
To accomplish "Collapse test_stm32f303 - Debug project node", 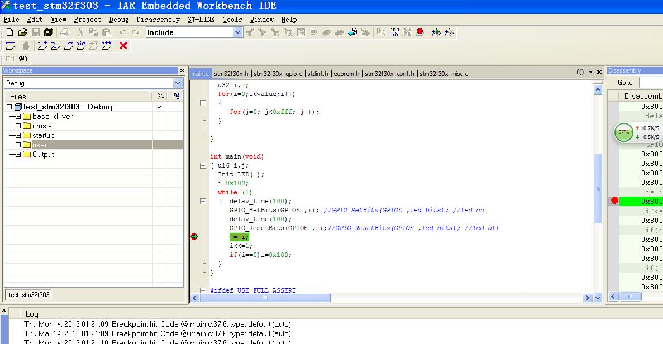I will [x=9, y=107].
